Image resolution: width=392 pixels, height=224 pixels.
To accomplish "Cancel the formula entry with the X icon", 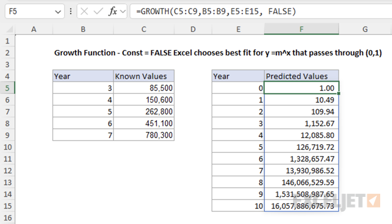I will (x=84, y=12).
